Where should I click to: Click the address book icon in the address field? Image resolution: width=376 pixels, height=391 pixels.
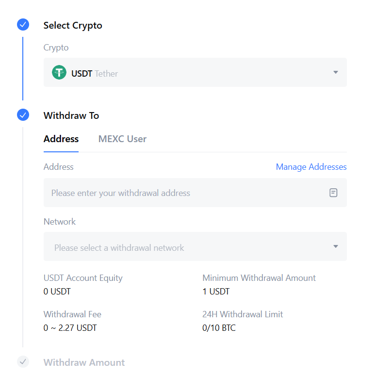click(x=333, y=193)
